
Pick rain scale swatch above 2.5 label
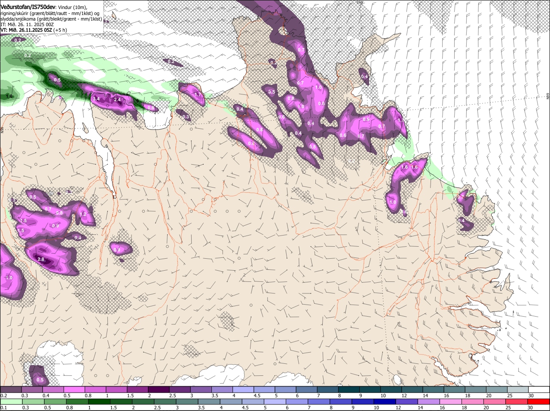coord(165,402)
